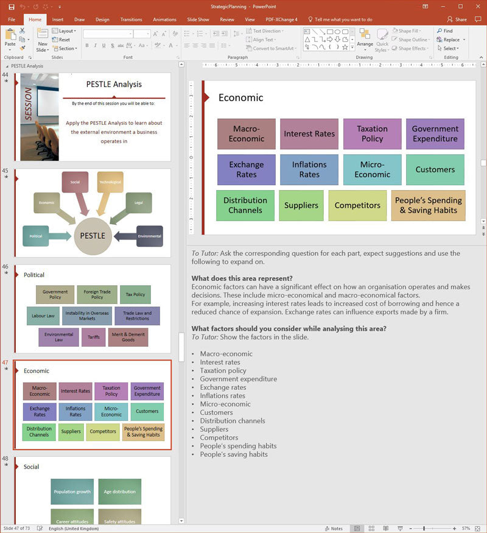Open the Arrange options
This screenshot has width=487, height=533.
coord(365,40)
